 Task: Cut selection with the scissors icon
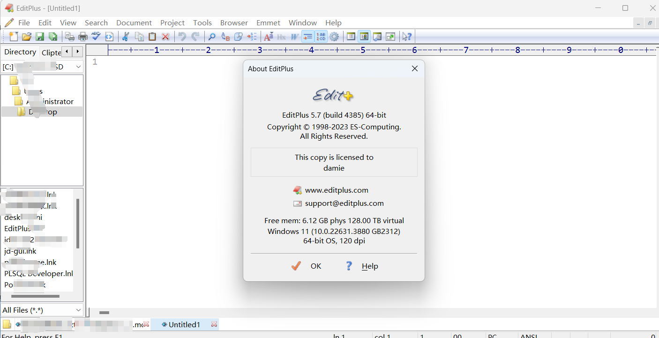(x=126, y=37)
